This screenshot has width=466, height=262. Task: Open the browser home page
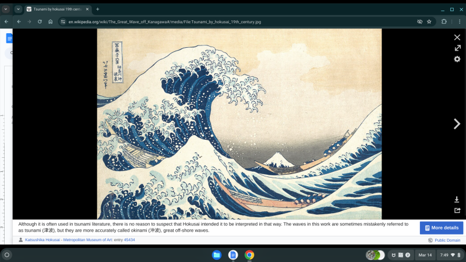pyautogui.click(x=50, y=22)
